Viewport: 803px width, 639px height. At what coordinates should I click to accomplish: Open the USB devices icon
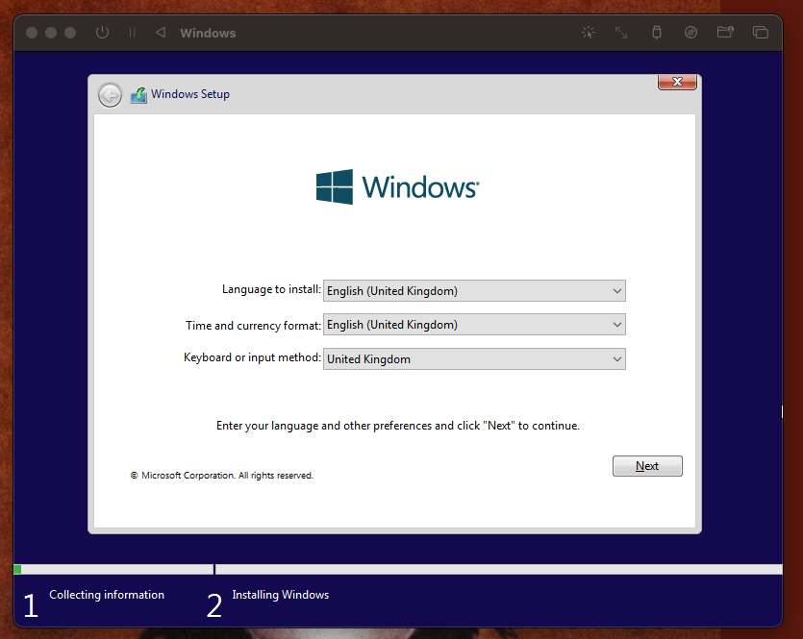(x=657, y=33)
